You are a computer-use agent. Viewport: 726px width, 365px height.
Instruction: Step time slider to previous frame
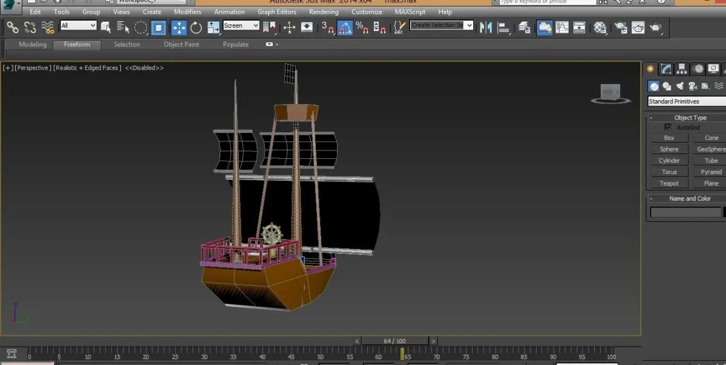coord(357,341)
